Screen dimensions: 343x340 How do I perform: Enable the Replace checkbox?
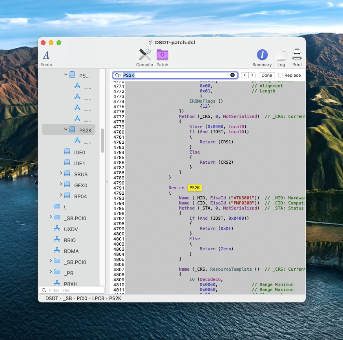click(x=281, y=75)
